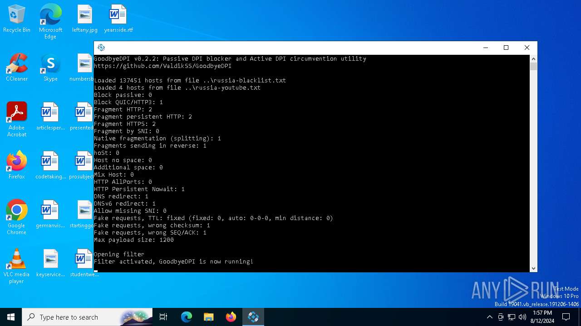Click the 'Mix Host: 0' line
Screen dimensions: 581x326
click(x=114, y=175)
